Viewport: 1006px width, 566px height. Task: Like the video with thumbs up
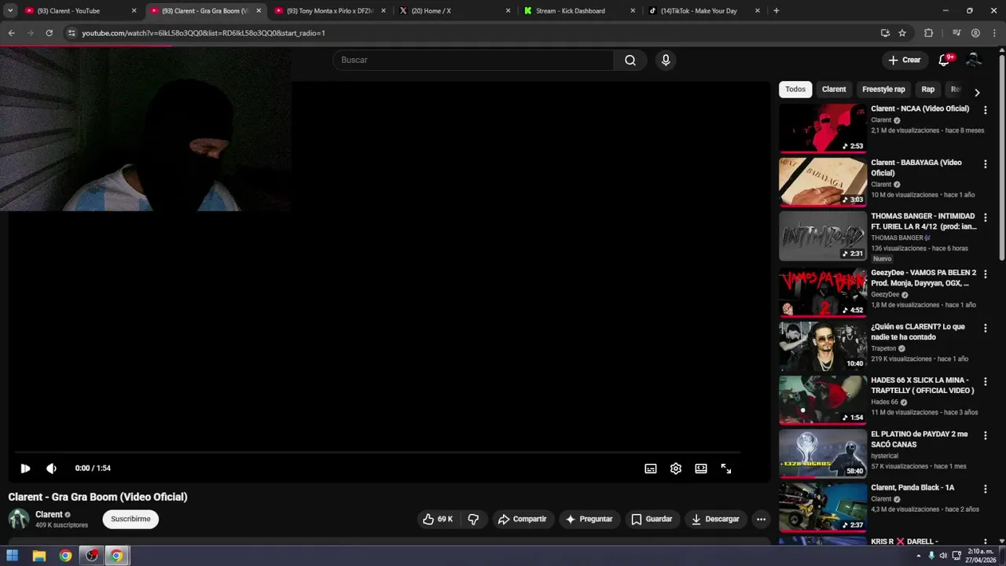point(438,519)
